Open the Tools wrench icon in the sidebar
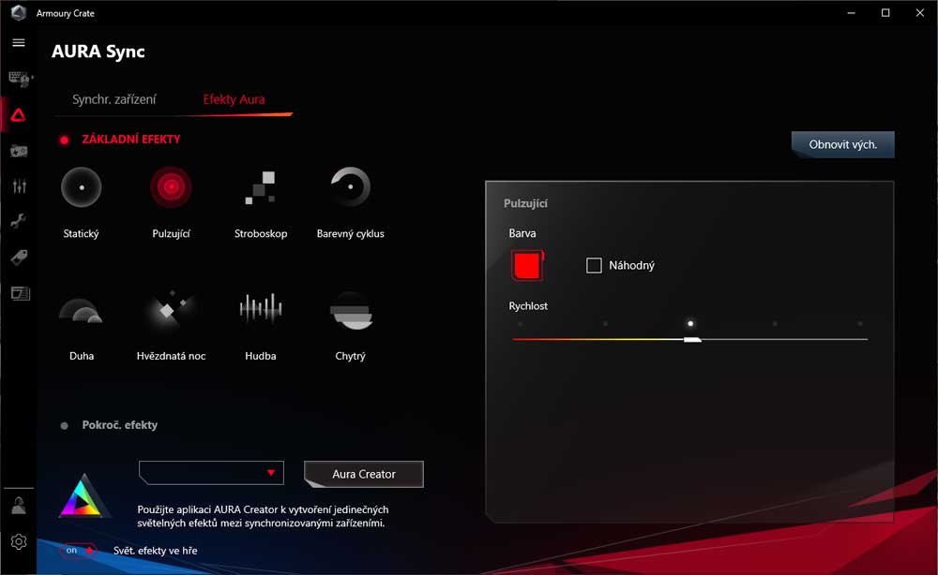This screenshot has width=938, height=575. 19,222
